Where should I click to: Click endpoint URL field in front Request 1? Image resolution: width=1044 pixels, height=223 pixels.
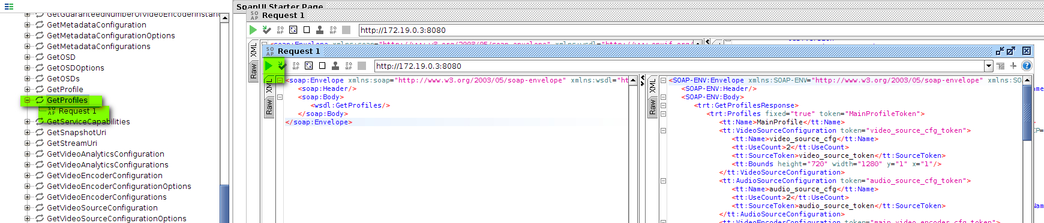point(679,66)
